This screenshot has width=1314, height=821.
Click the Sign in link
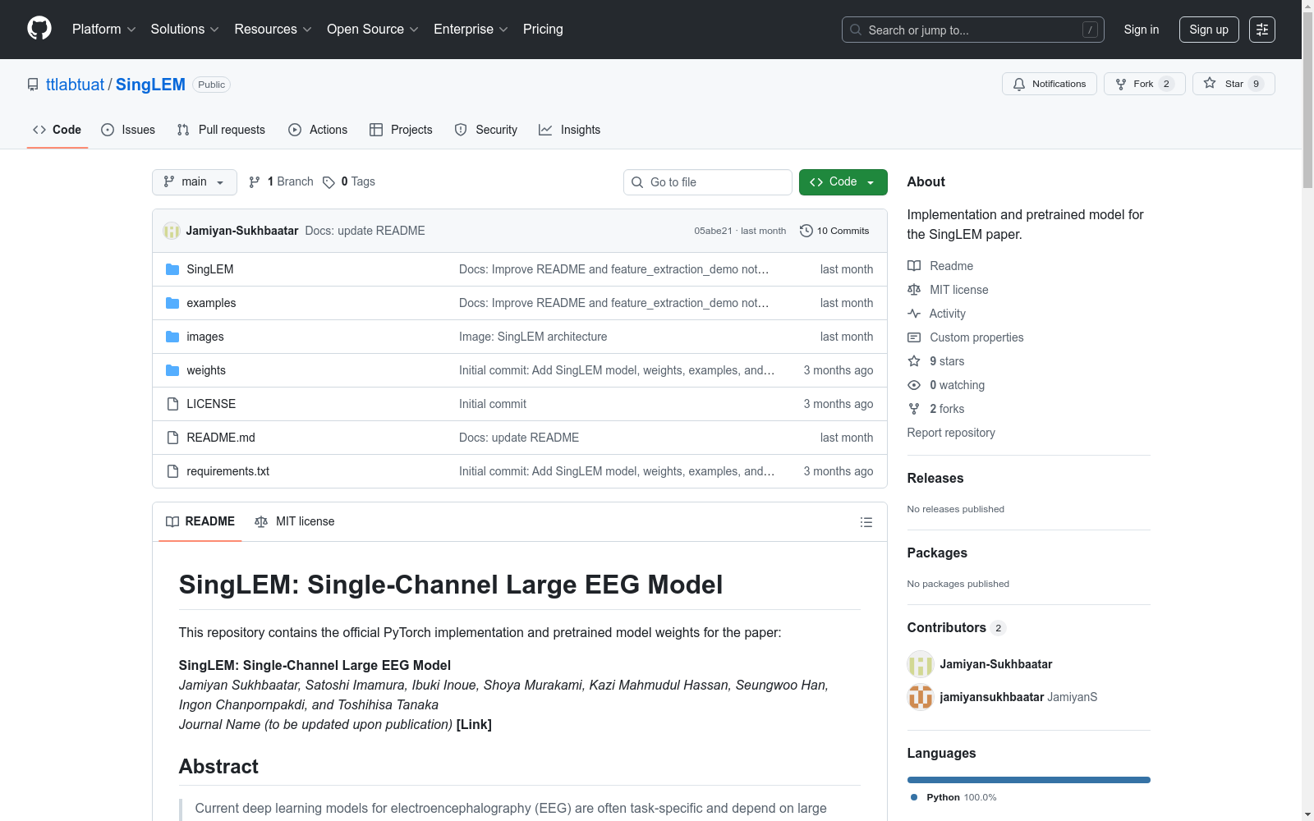point(1142,30)
